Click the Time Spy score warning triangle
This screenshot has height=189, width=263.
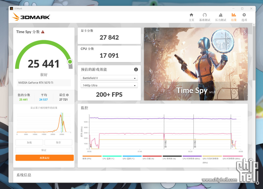[x=43, y=32]
